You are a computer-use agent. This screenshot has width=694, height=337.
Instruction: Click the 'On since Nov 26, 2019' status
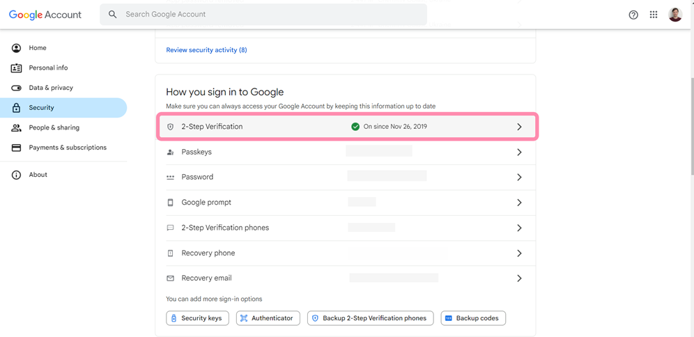pos(395,127)
